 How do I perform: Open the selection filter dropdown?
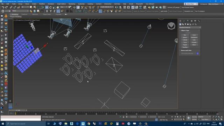(x=25, y=7)
